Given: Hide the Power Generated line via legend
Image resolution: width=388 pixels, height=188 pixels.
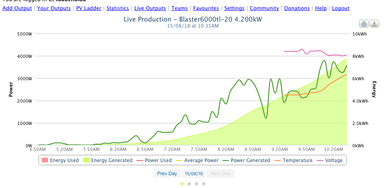Looking at the screenshot, I should (x=246, y=160).
